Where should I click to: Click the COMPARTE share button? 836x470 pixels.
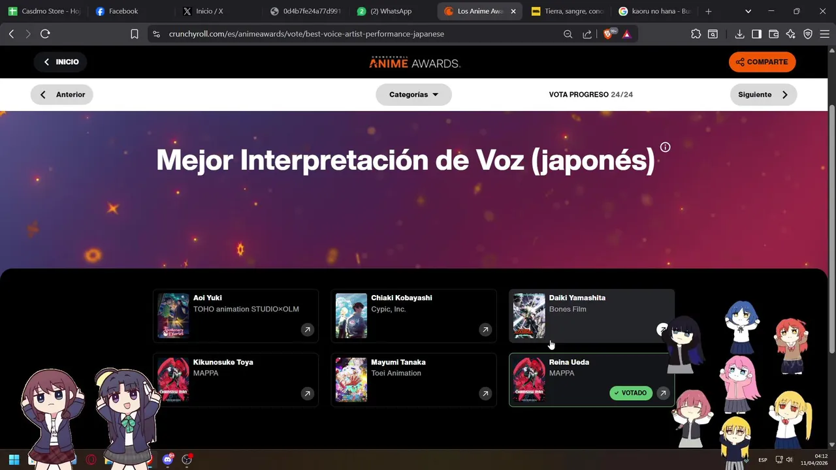click(x=762, y=62)
